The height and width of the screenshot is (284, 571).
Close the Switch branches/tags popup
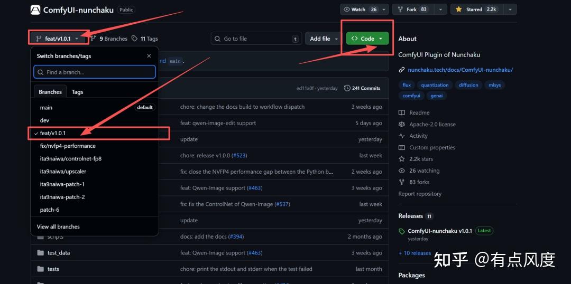[149, 56]
